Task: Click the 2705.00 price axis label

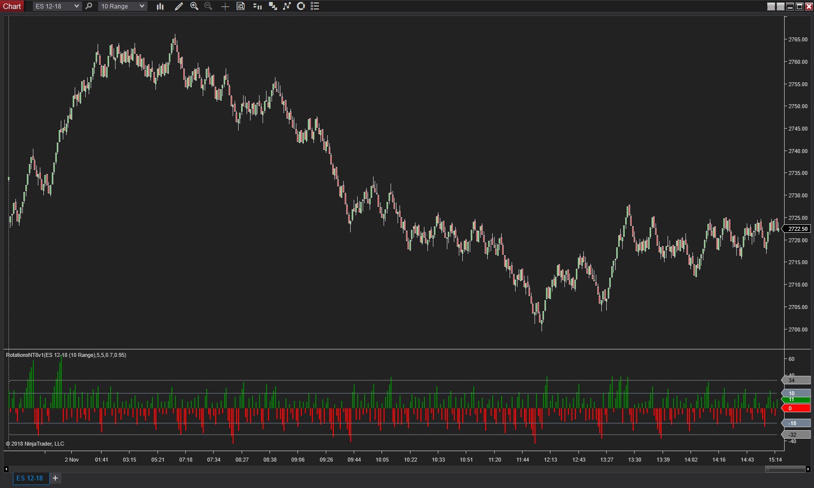Action: point(798,307)
